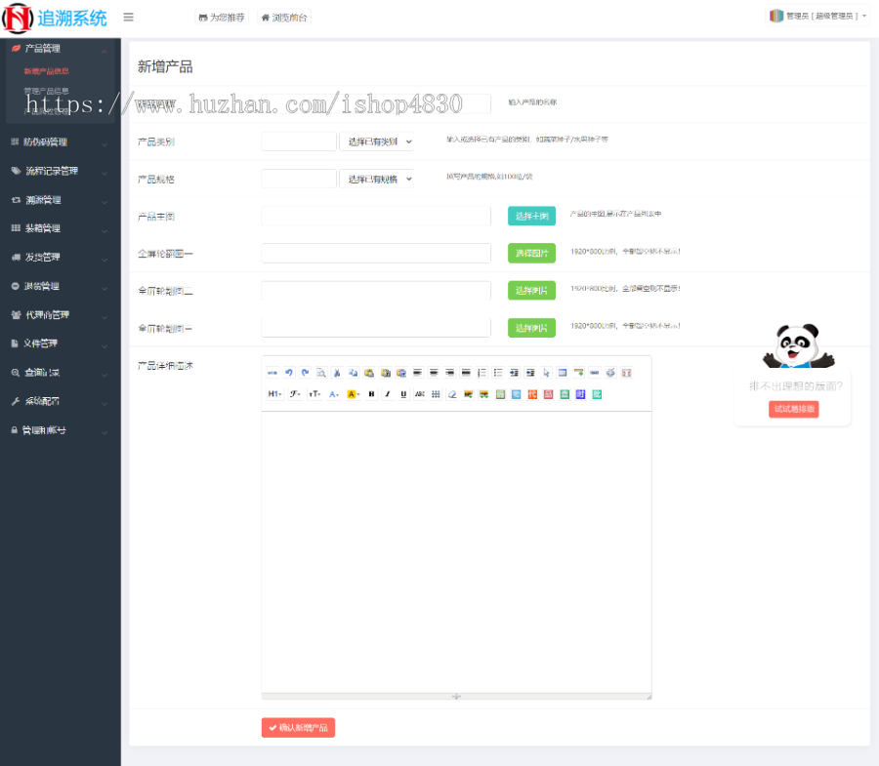Insert ordered numbered list

pyautogui.click(x=481, y=373)
